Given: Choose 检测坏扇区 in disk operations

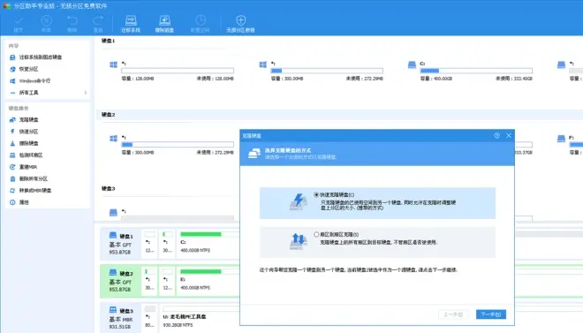Looking at the screenshot, I should click(31, 155).
